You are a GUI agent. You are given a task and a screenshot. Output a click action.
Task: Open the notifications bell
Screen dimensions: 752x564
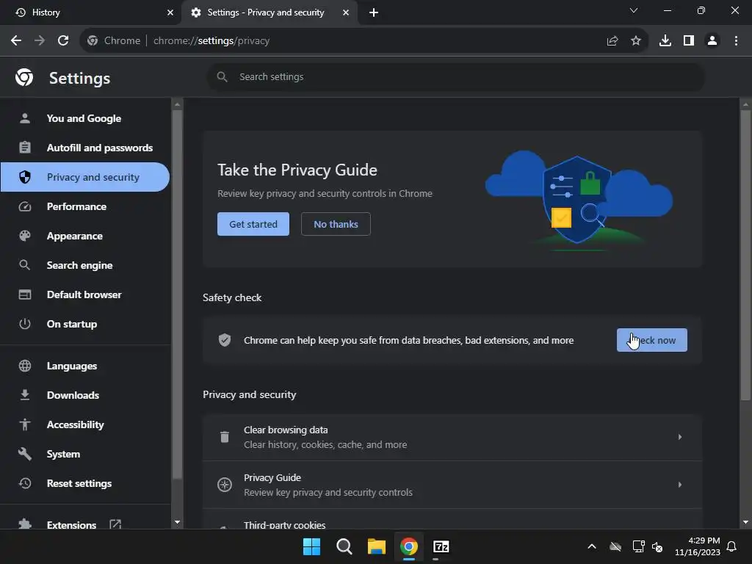pos(731,546)
